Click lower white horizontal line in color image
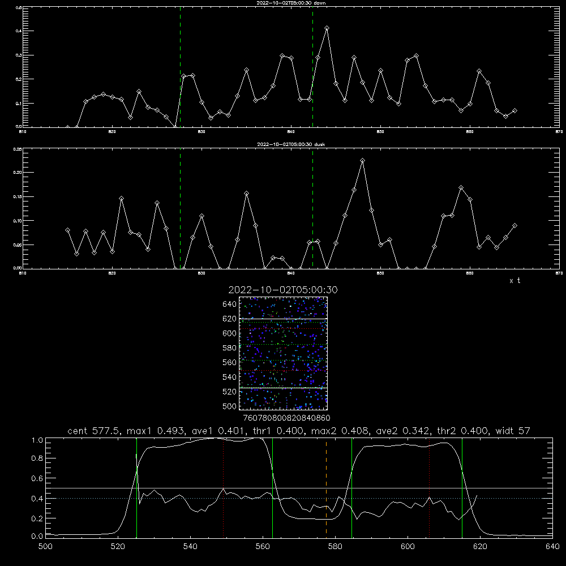 point(284,388)
